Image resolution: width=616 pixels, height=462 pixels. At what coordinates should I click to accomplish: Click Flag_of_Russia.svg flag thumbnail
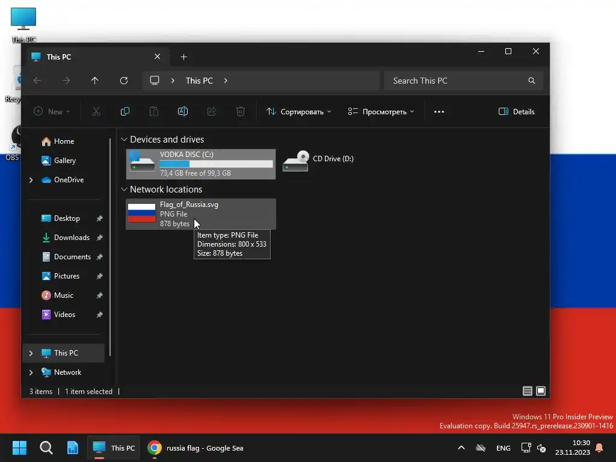pos(141,213)
